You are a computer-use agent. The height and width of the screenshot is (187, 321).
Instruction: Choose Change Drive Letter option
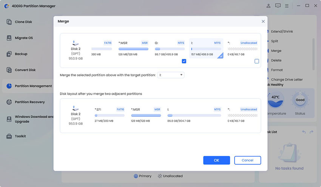[x=287, y=80]
